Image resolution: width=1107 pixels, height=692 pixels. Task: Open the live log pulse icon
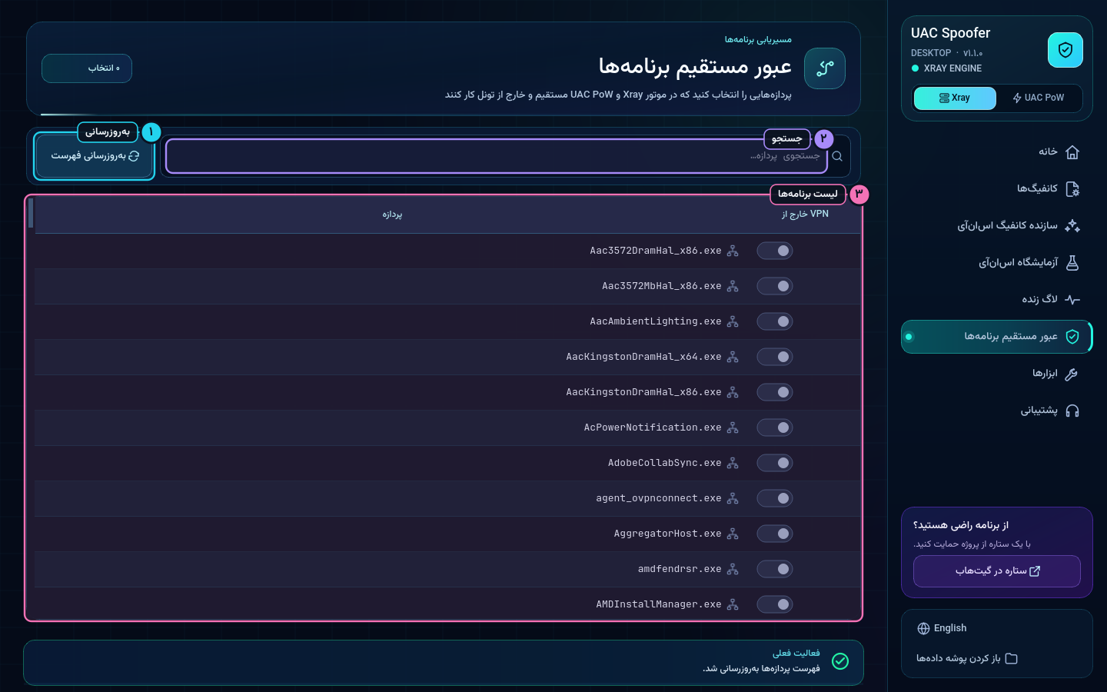(1072, 300)
